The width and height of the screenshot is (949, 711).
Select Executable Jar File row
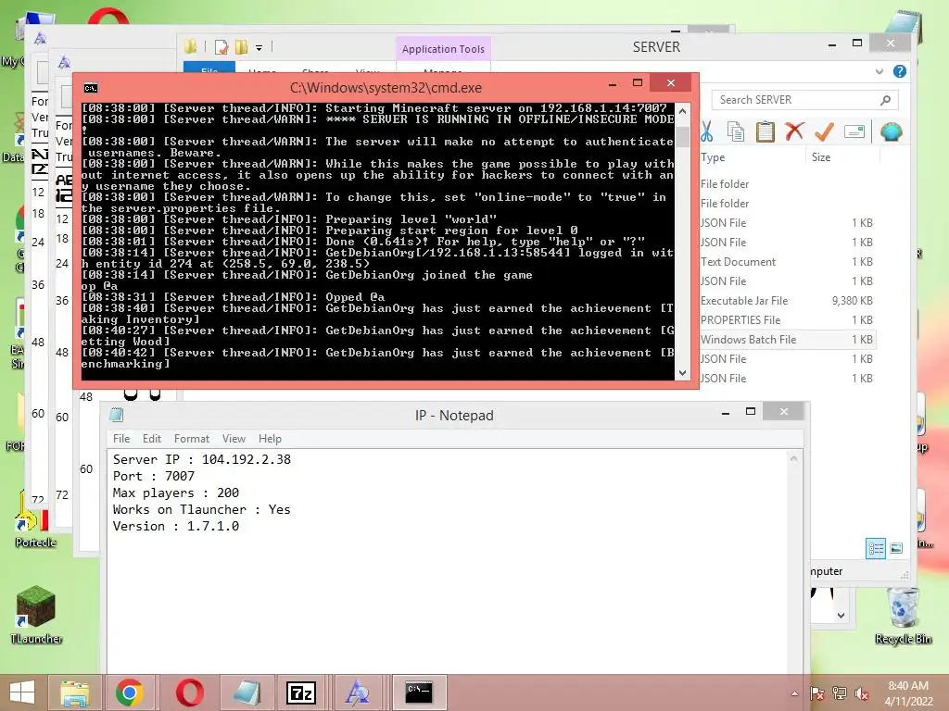click(x=787, y=301)
